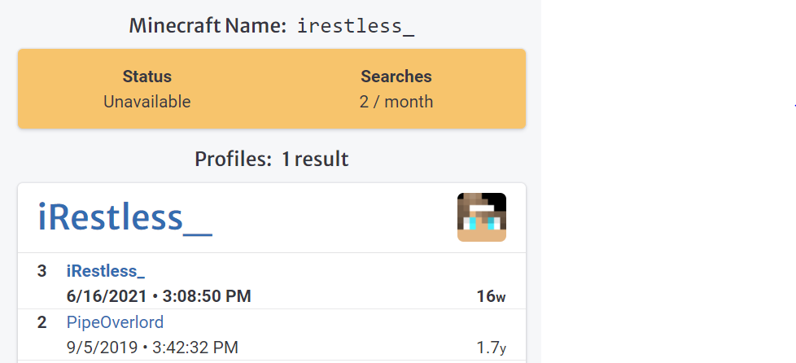Viewport: 796px width, 363px height.
Task: Click the Unavailable status value
Action: pyautogui.click(x=147, y=102)
